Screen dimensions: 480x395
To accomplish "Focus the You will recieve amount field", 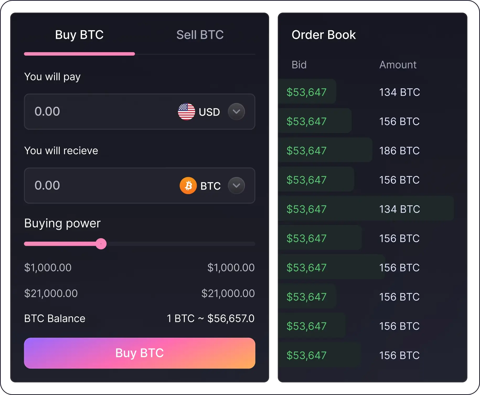I will tap(140, 185).
